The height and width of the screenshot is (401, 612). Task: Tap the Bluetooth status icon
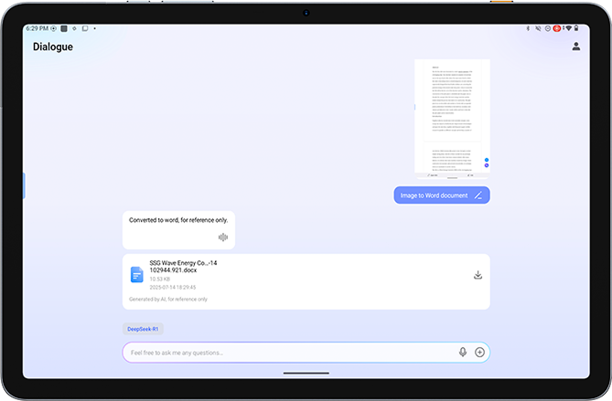[528, 28]
